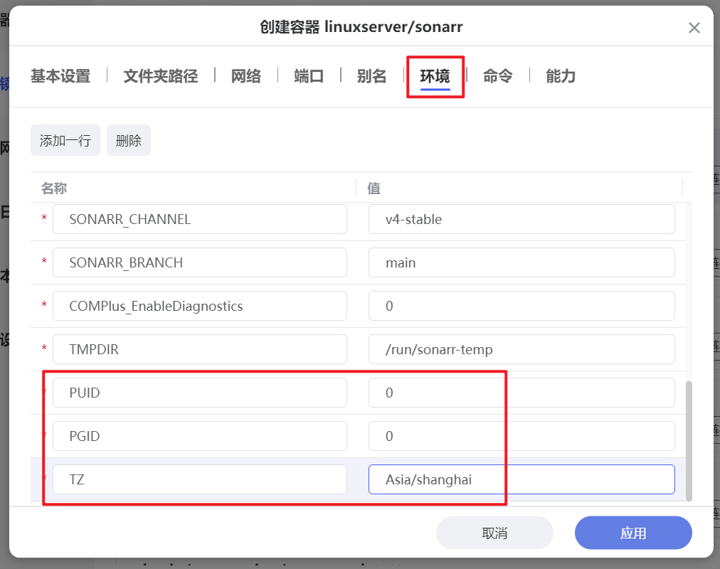720x569 pixels.
Task: Select the 端口 tab
Action: click(x=309, y=75)
